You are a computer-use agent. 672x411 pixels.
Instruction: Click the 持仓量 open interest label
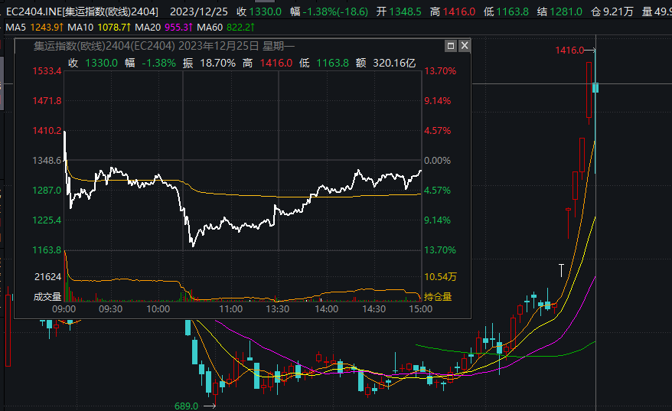pyautogui.click(x=437, y=297)
